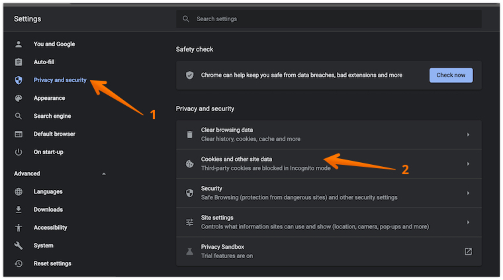The width and height of the screenshot is (503, 280).
Task: Click the Privacy and security shield icon
Action: (19, 80)
